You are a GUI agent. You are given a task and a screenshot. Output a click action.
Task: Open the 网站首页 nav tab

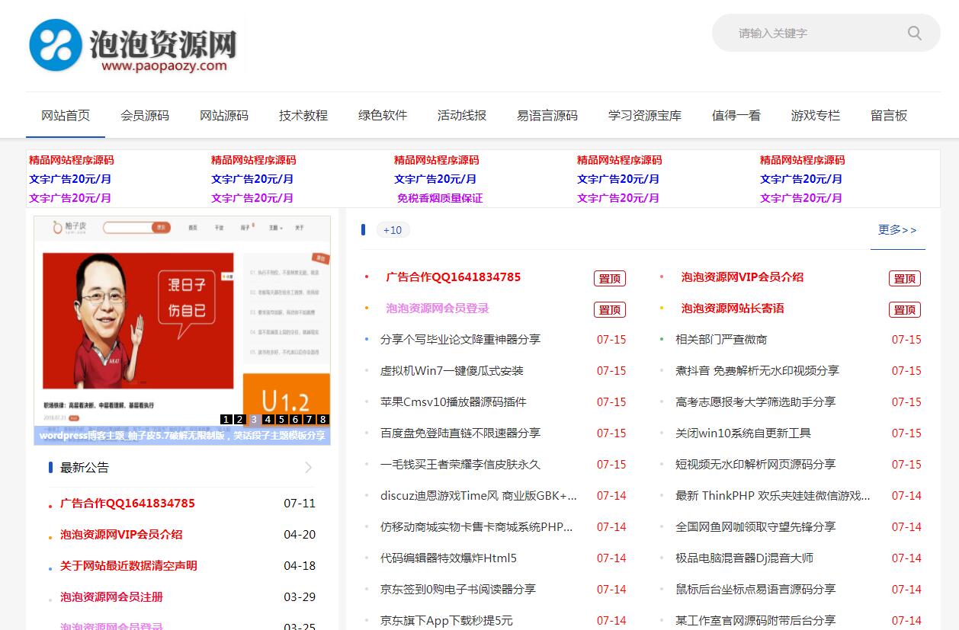[x=66, y=116]
